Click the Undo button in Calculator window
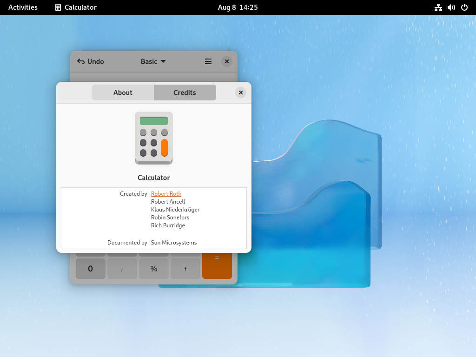Screen dimensions: 476x357 [91, 61]
